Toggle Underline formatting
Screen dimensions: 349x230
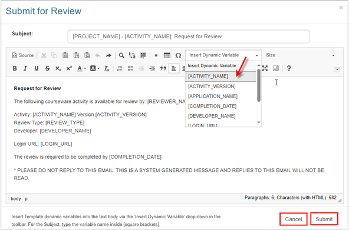[x=37, y=68]
